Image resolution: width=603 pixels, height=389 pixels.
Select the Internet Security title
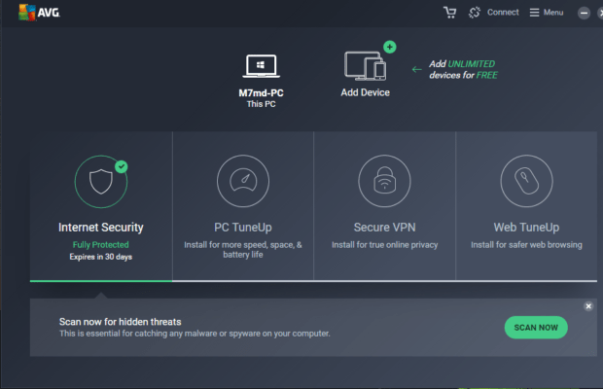101,228
